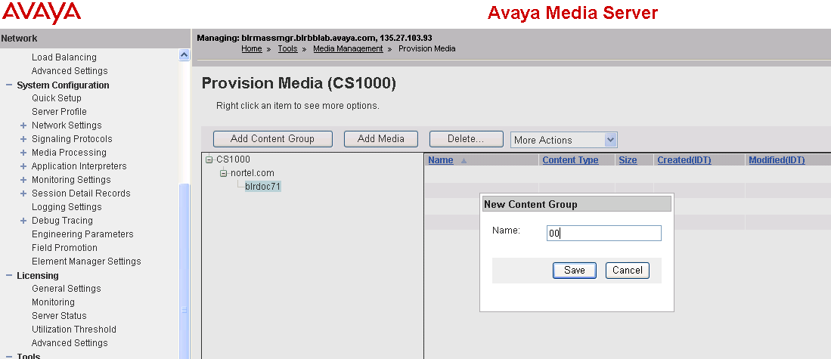The height and width of the screenshot is (359, 831).
Task: Sort by Content Type column
Action: click(x=570, y=160)
